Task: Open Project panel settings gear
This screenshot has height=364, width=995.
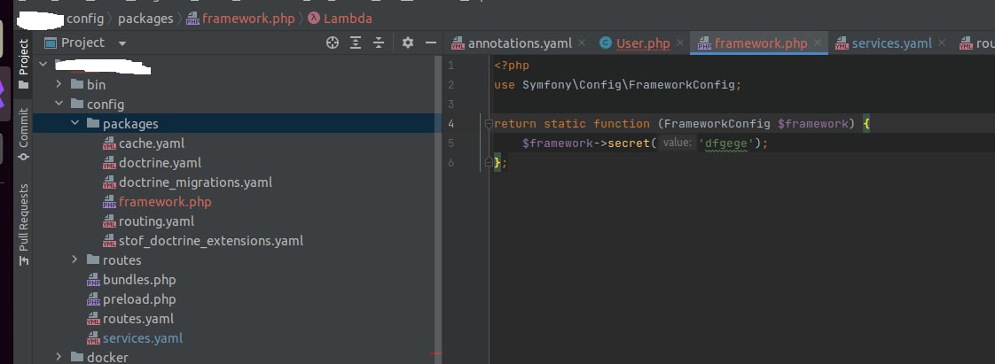Action: click(x=407, y=43)
